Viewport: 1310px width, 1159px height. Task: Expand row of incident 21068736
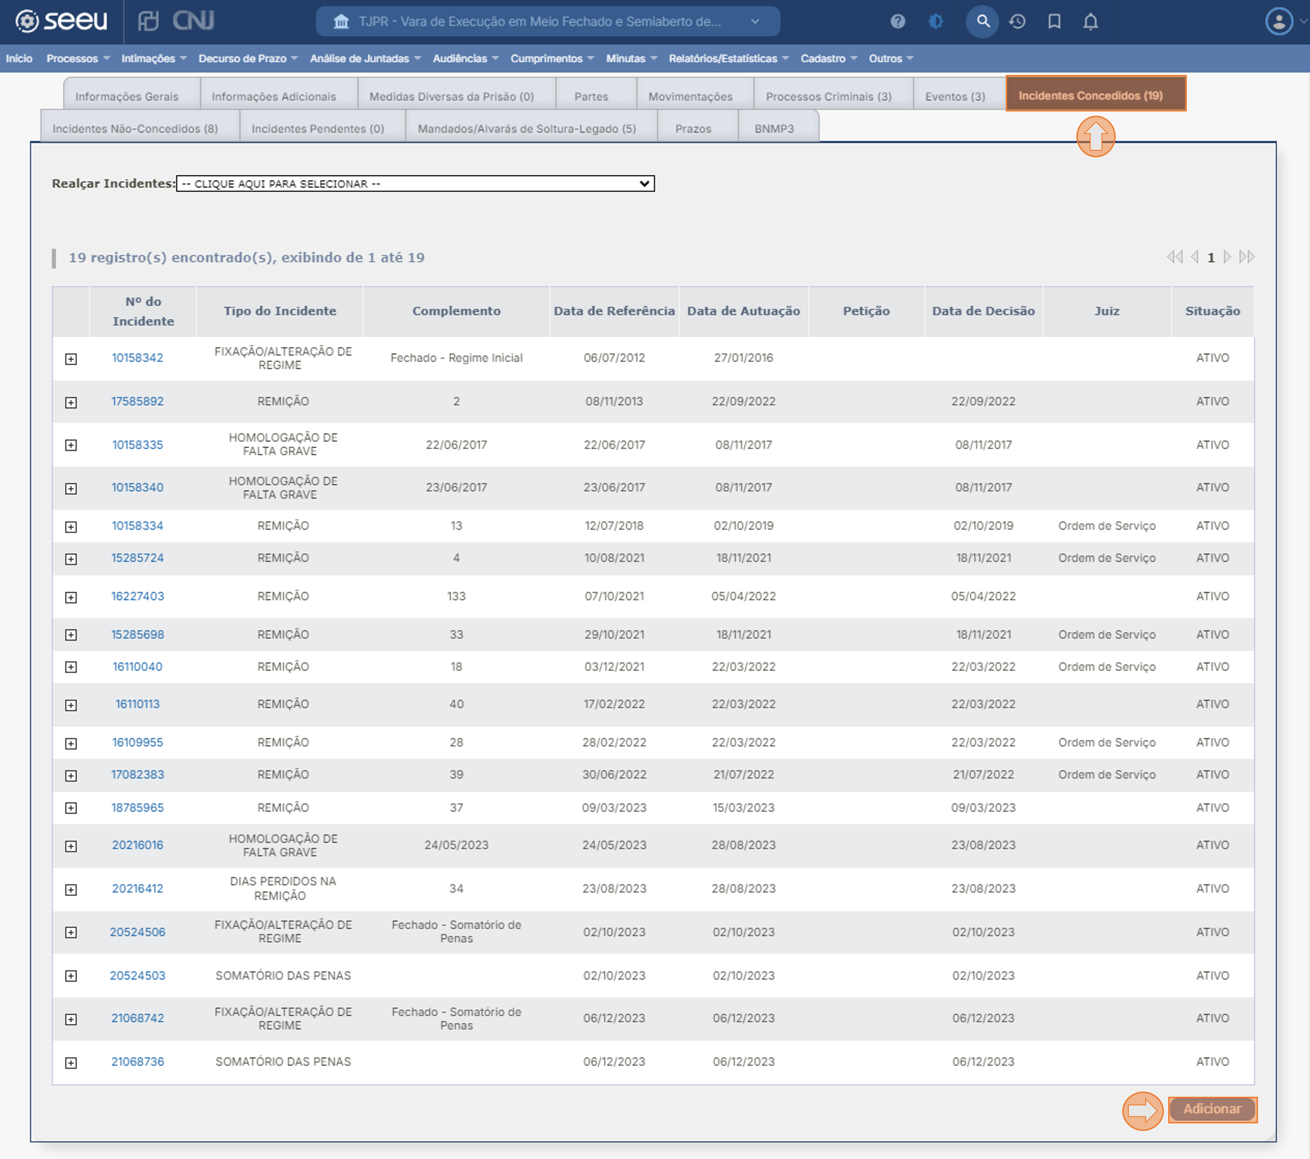[71, 1063]
